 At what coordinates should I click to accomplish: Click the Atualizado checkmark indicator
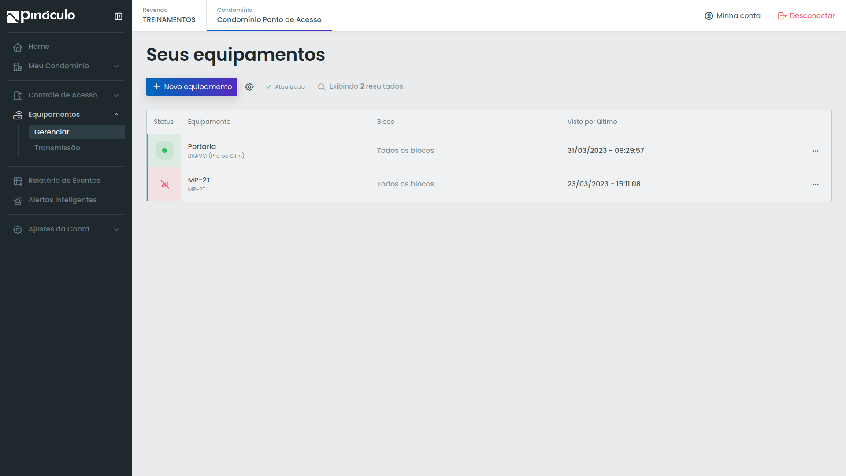[268, 87]
